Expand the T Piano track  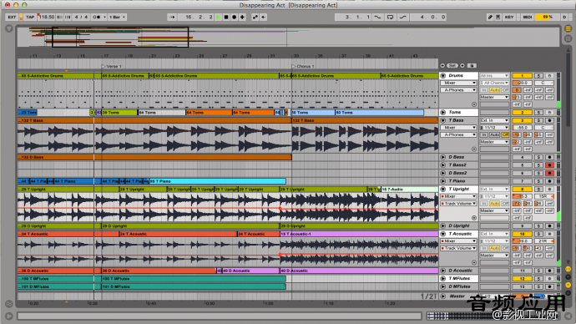(443, 181)
